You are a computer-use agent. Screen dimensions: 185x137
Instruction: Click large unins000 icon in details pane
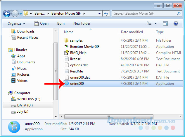14,127
